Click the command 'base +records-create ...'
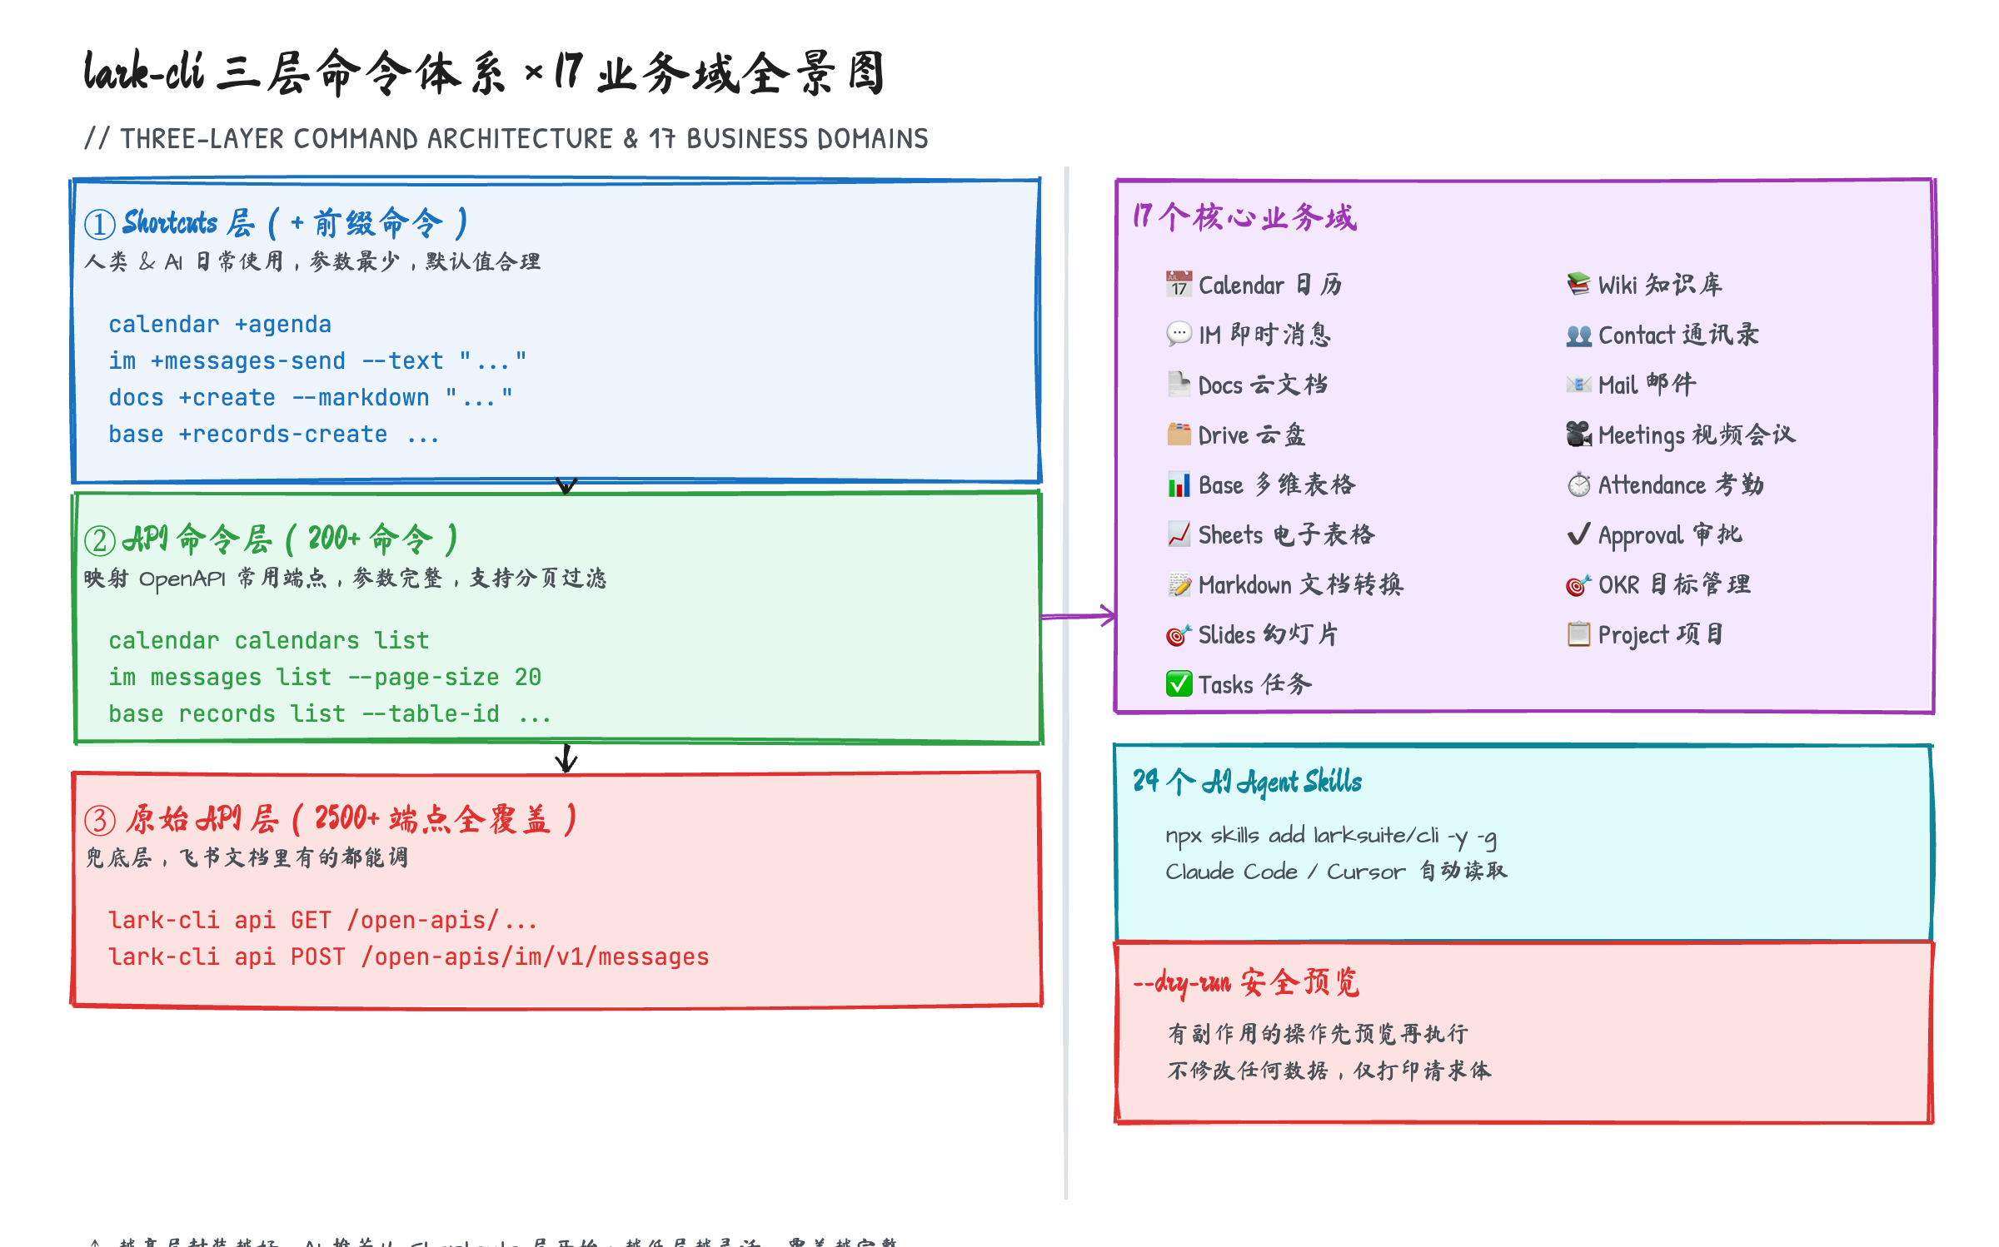Image resolution: width=1999 pixels, height=1247 pixels. pyautogui.click(x=273, y=434)
